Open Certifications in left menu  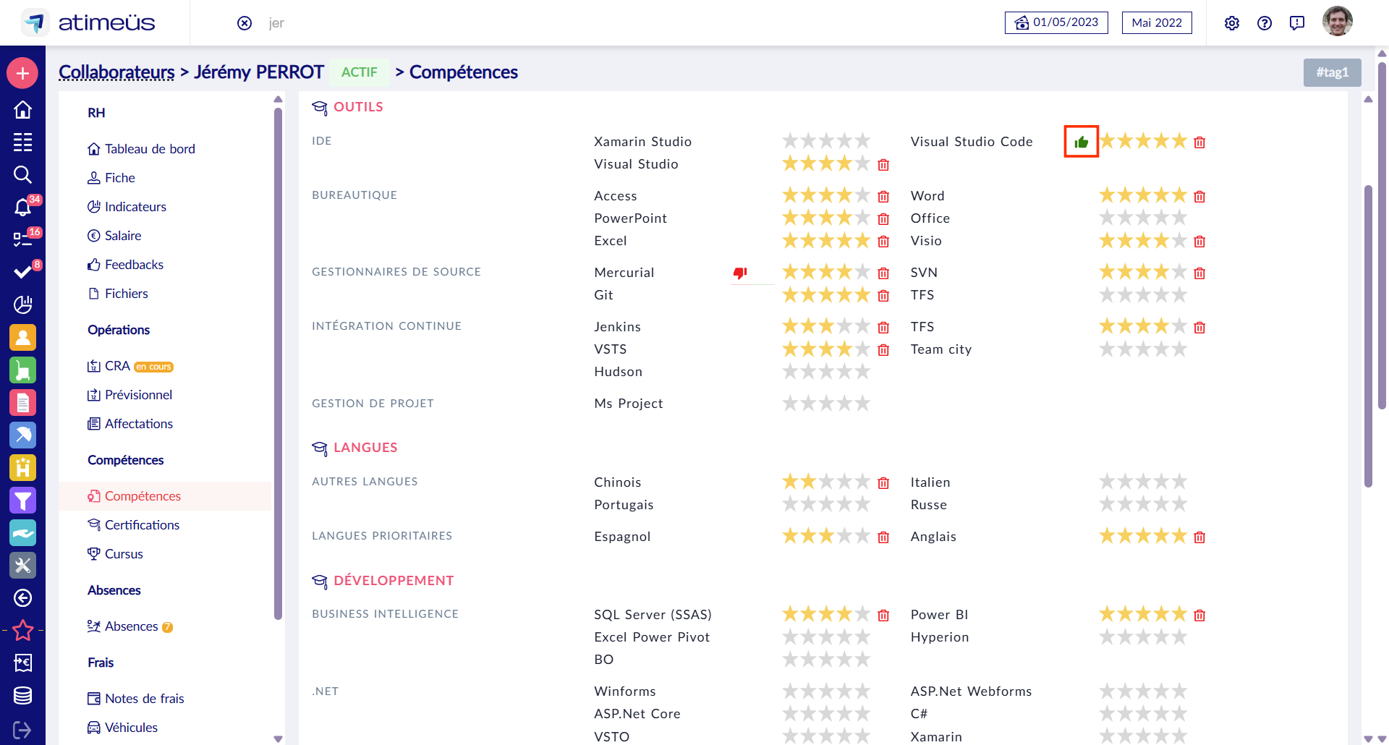coord(142,525)
